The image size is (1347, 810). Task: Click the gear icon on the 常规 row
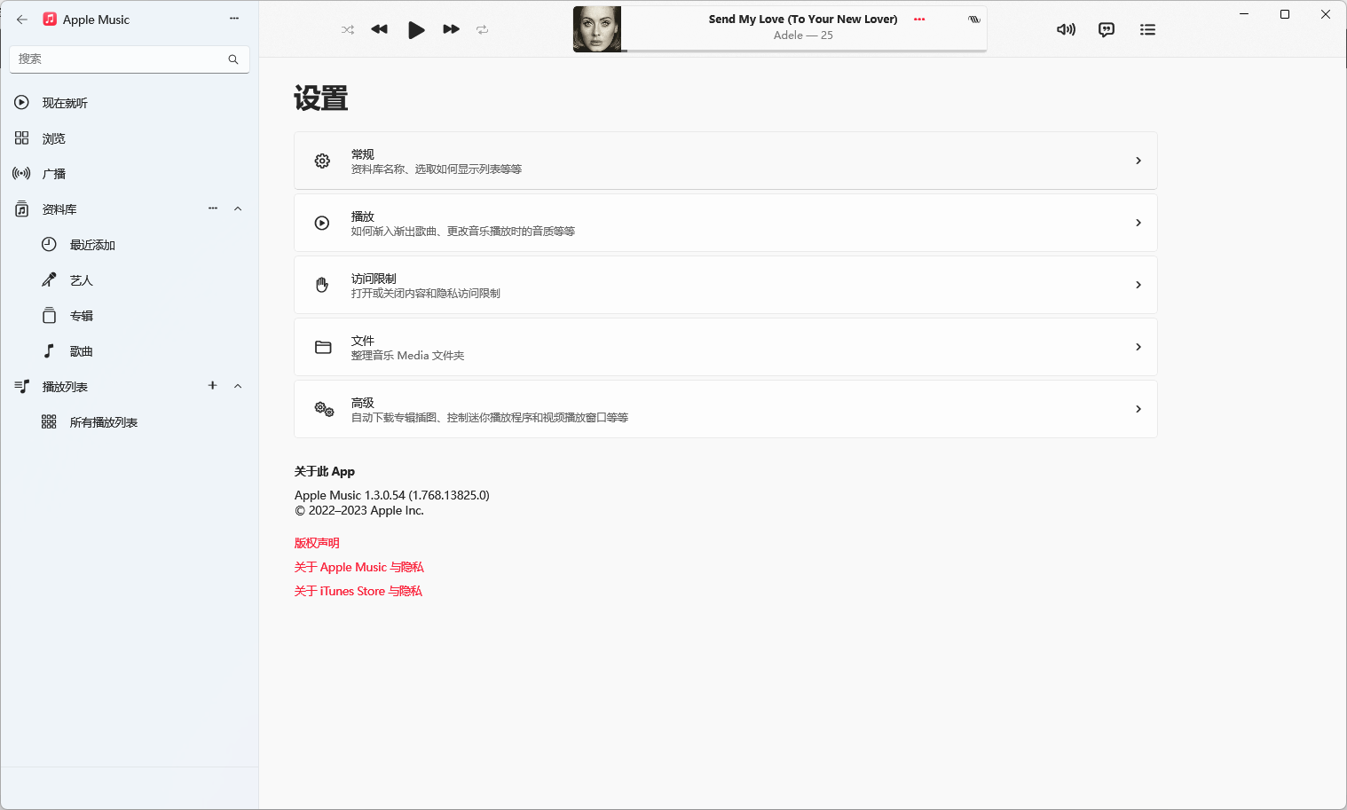[323, 161]
